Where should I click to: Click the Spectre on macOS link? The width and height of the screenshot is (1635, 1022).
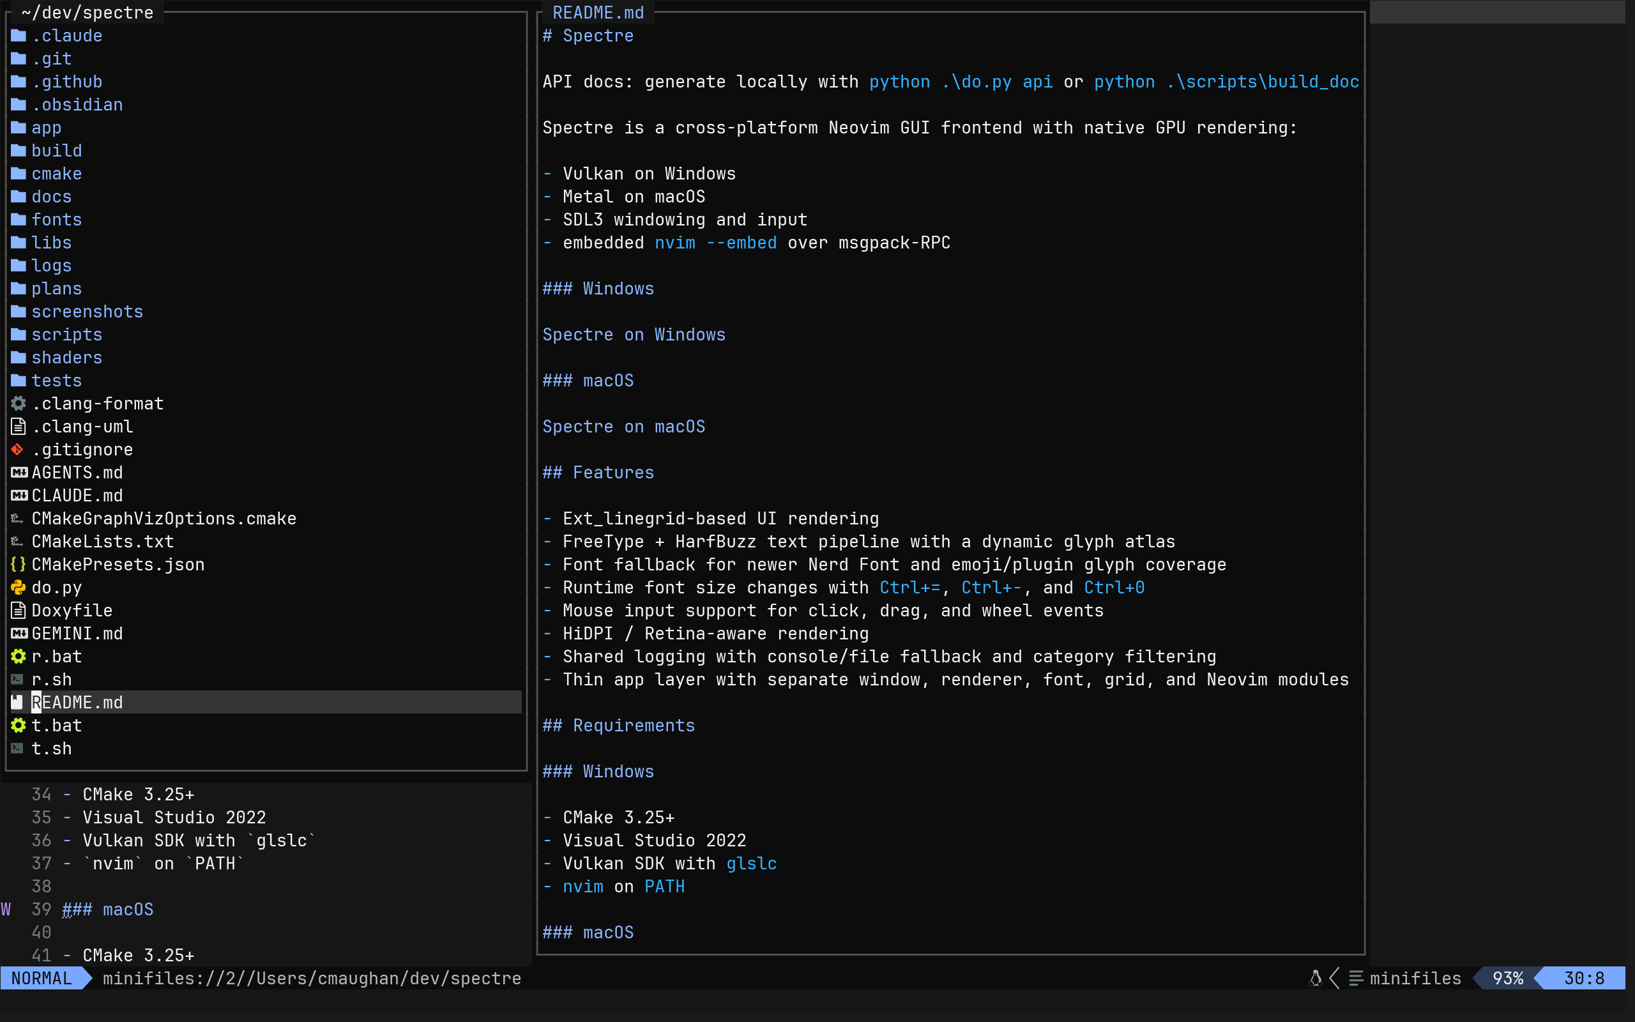(623, 427)
